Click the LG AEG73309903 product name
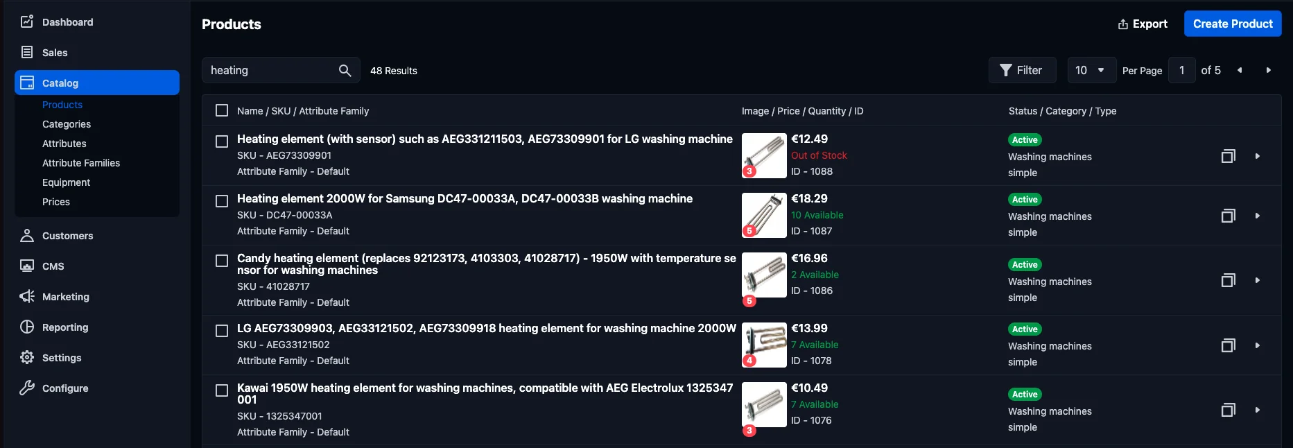The width and height of the screenshot is (1293, 448). tap(487, 328)
